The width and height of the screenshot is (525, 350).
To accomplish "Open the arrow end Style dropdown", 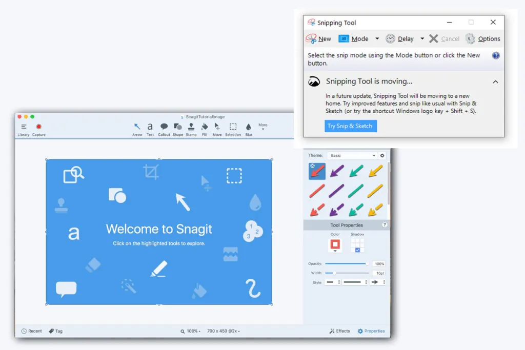I will click(x=378, y=282).
